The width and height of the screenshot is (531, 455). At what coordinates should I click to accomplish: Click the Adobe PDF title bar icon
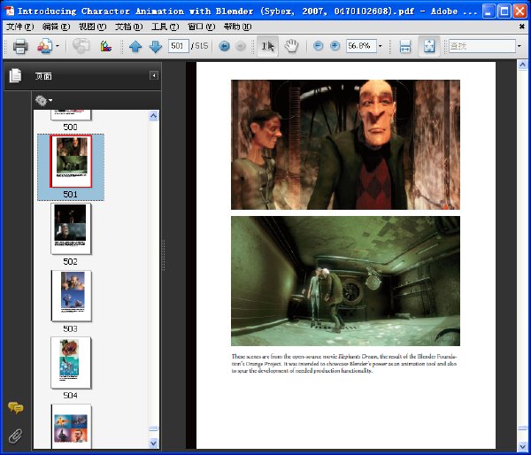click(x=10, y=11)
